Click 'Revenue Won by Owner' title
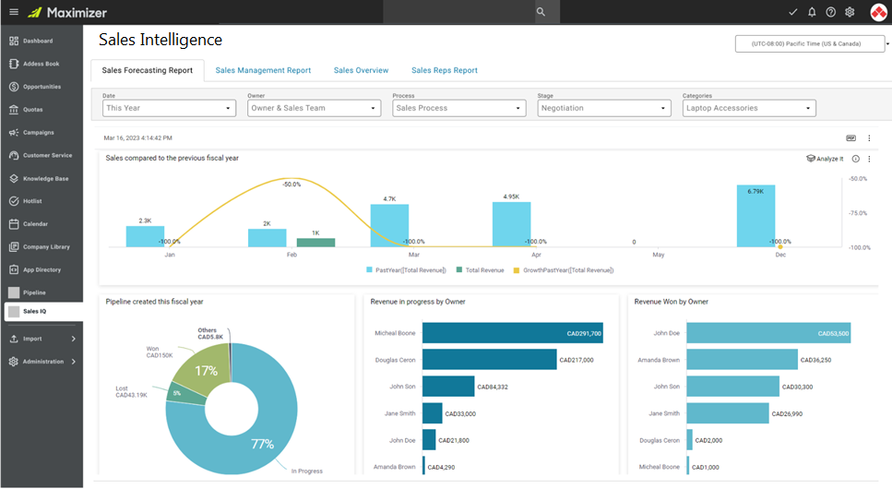This screenshot has width=892, height=489. [x=672, y=302]
